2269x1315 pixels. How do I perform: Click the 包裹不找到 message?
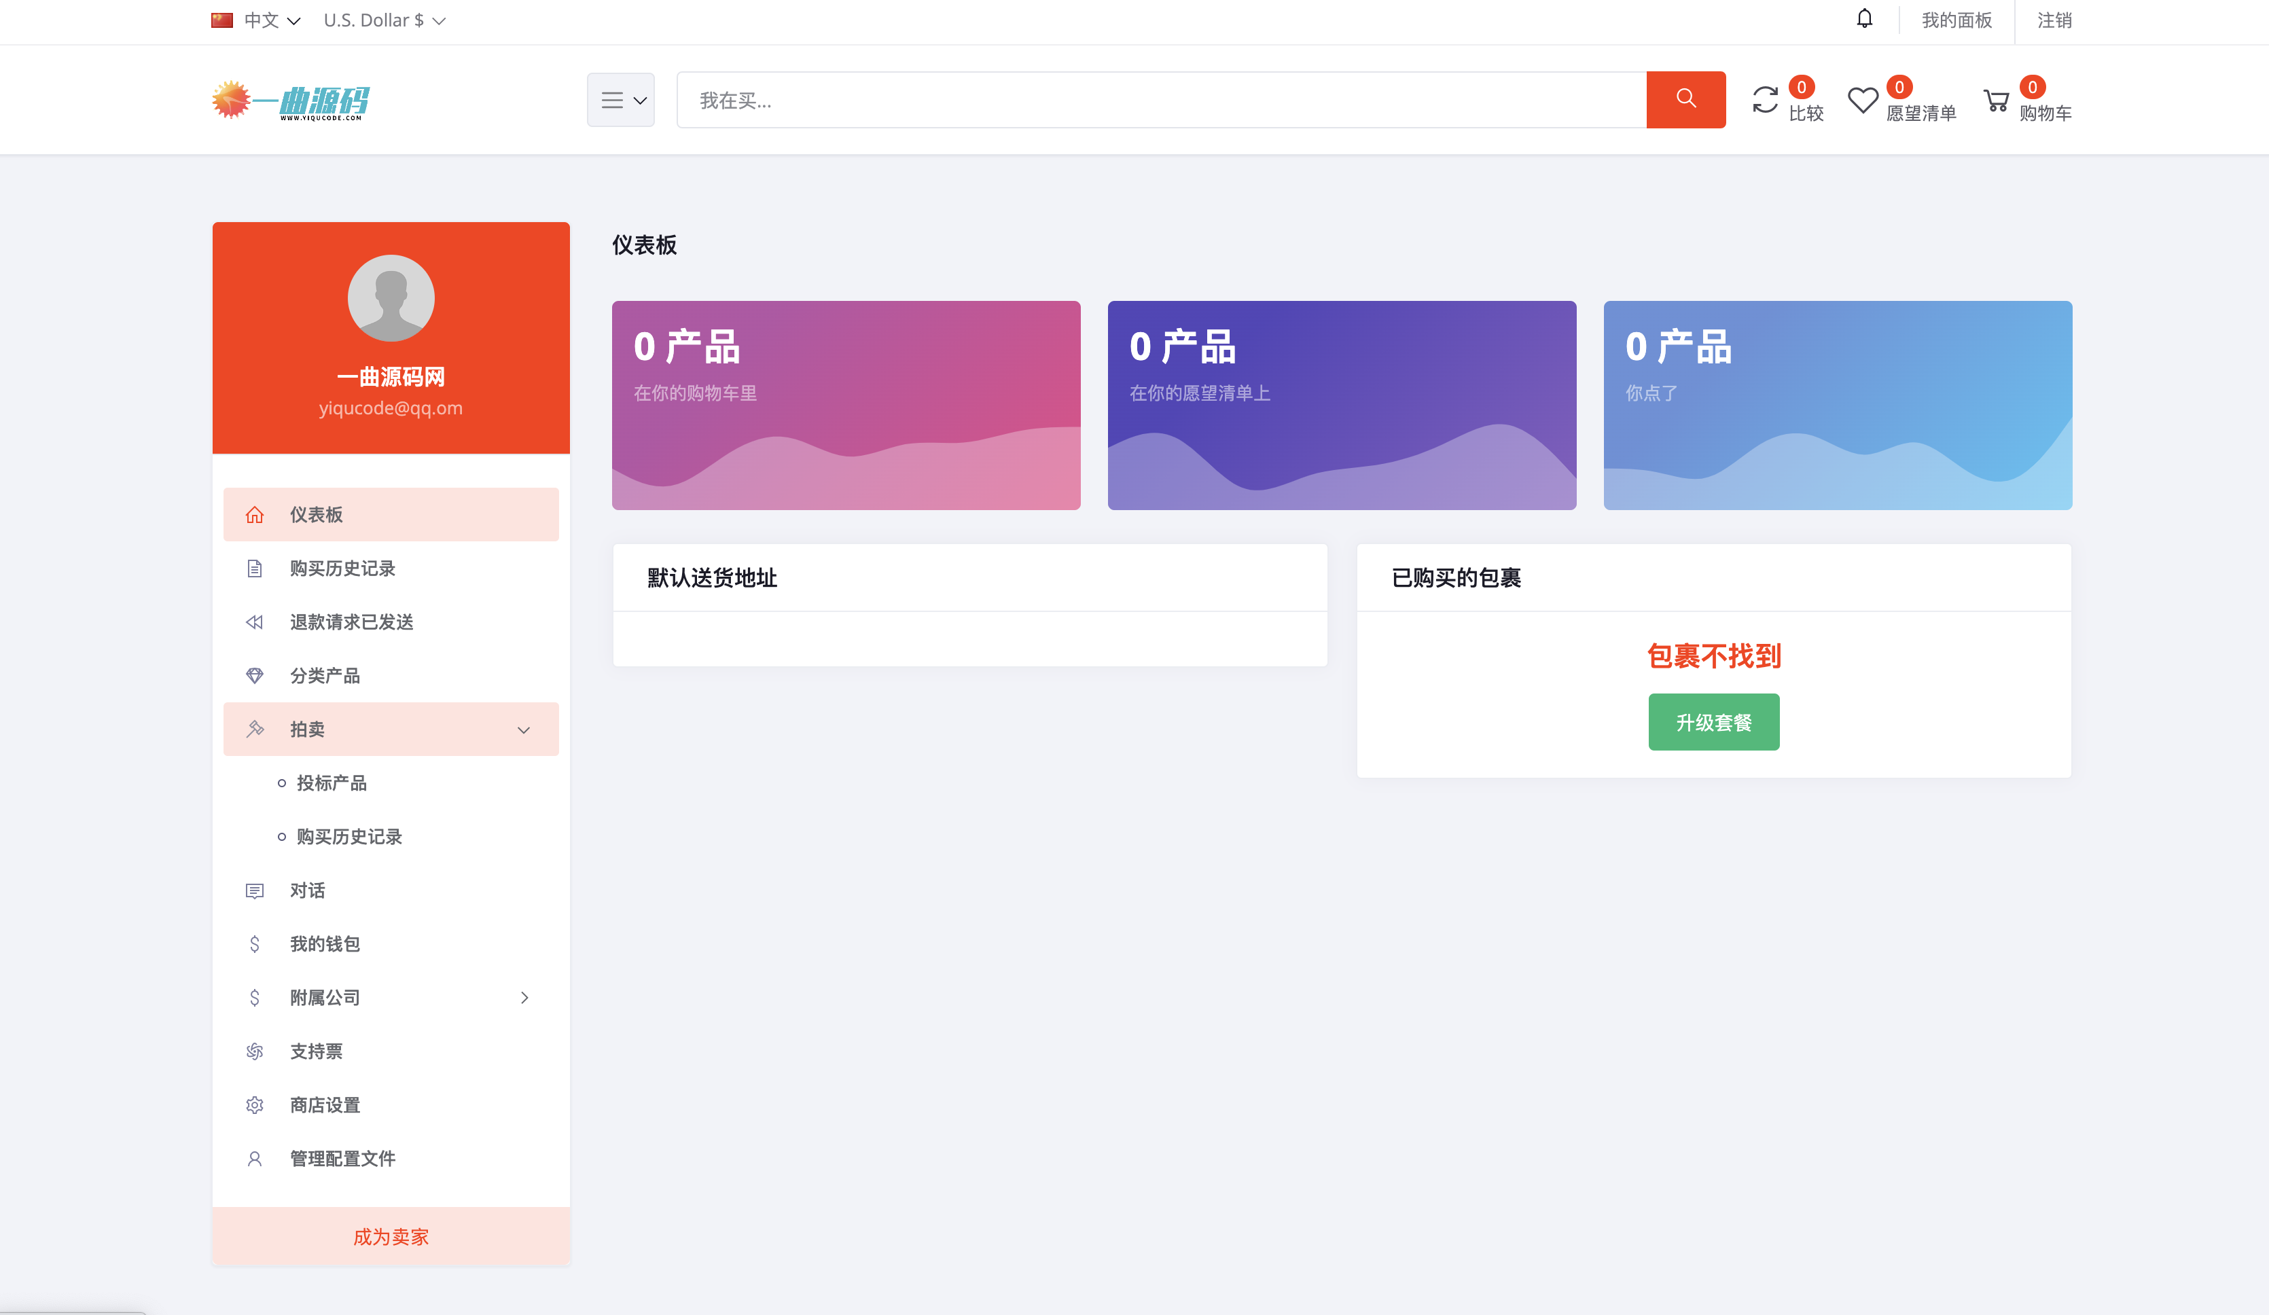click(x=1713, y=656)
